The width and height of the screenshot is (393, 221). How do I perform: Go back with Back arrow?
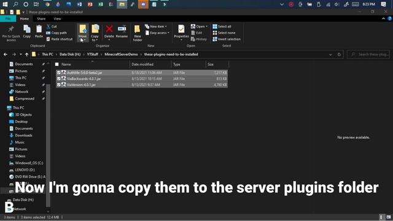pyautogui.click(x=6, y=55)
